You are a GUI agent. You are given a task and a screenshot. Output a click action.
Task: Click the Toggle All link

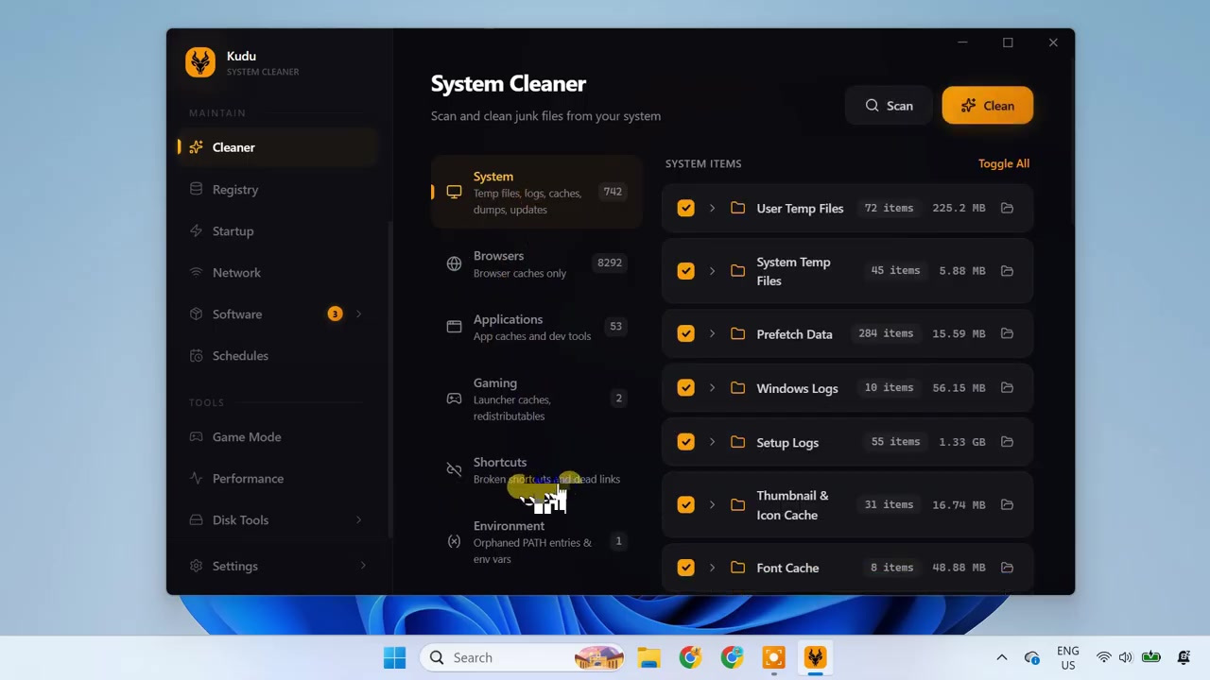(x=1004, y=163)
